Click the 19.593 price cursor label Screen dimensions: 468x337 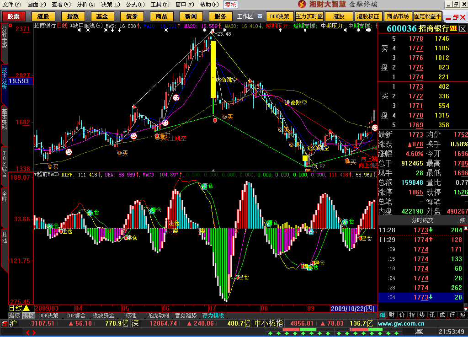(21, 81)
